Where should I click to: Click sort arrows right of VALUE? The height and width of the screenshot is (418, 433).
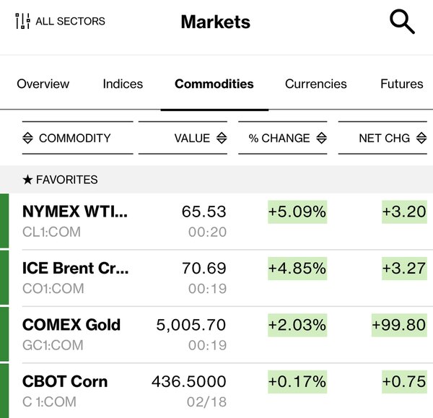[222, 138]
